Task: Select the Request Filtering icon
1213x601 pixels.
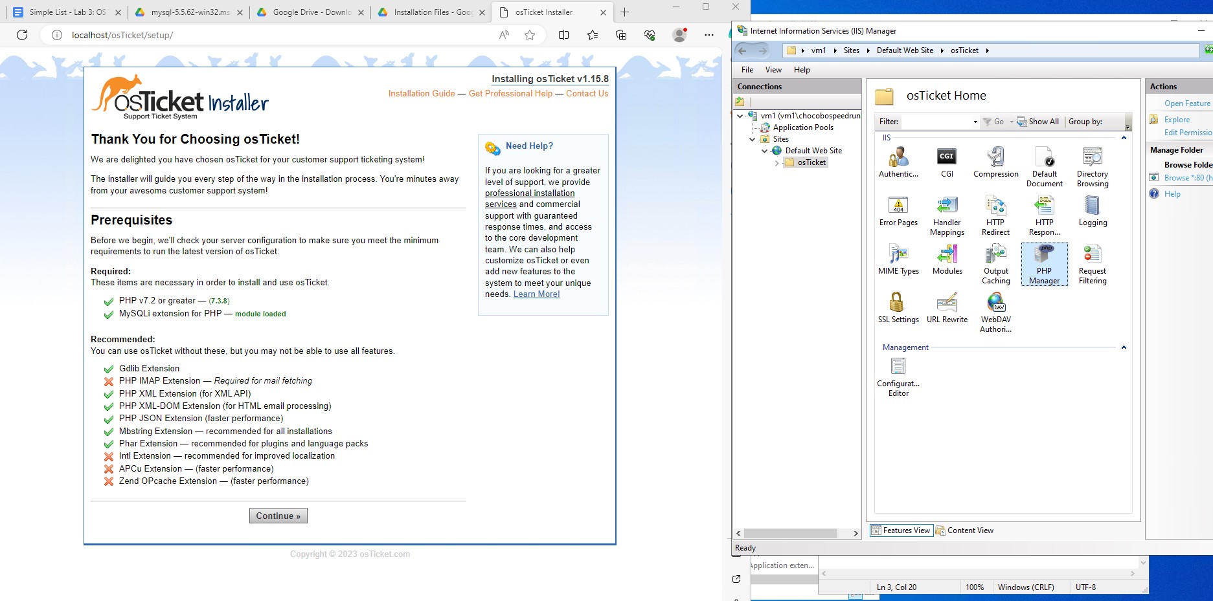Action: pyautogui.click(x=1093, y=264)
